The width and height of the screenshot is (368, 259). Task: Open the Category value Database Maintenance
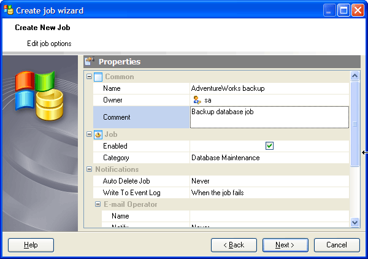click(269, 158)
